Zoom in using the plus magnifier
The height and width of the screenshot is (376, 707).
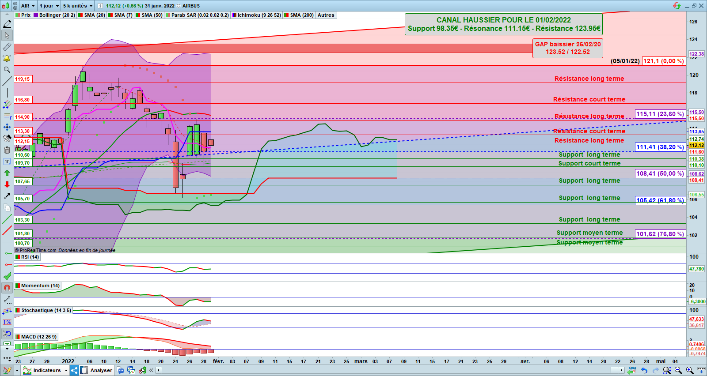click(x=690, y=370)
